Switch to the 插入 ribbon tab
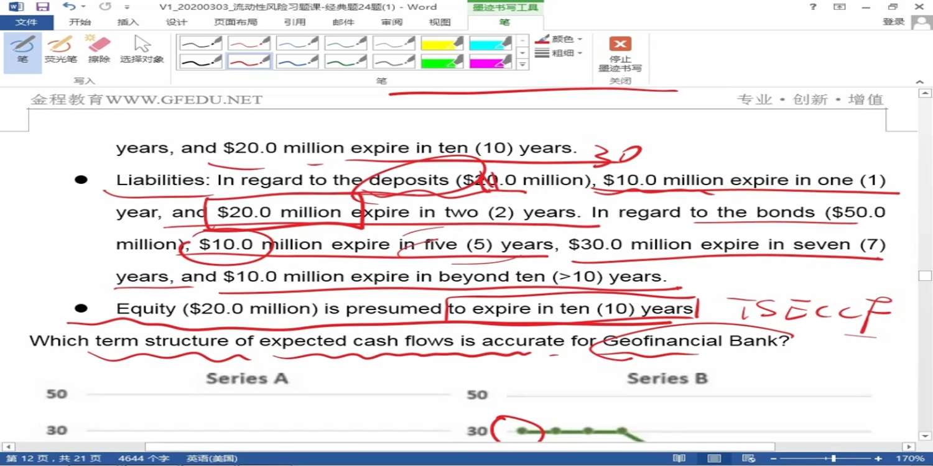Viewport: 933px width, 466px height. tap(128, 22)
